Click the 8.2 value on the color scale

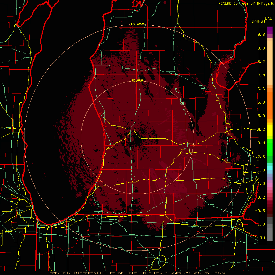(x=261, y=61)
